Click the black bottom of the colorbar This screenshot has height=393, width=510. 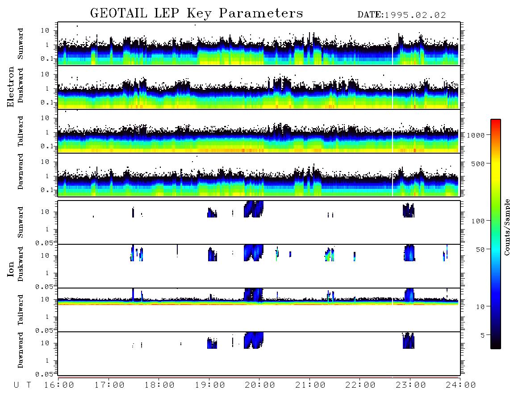(496, 345)
